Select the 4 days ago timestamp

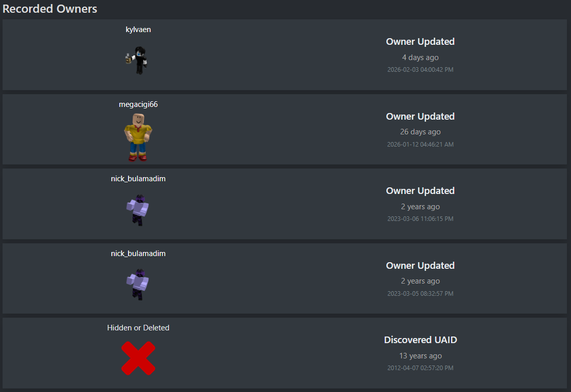420,58
